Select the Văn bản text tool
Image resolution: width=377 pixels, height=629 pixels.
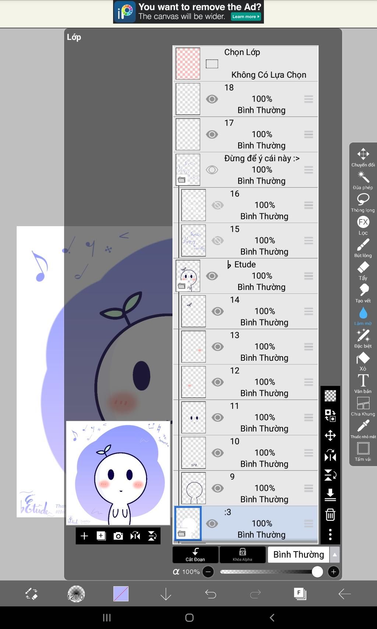pyautogui.click(x=363, y=384)
